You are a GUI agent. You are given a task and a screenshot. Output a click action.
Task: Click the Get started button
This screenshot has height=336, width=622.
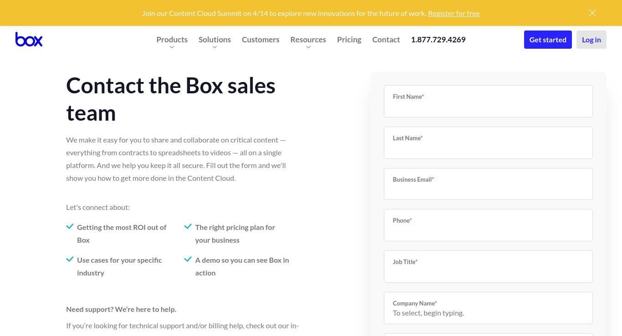[x=548, y=40]
